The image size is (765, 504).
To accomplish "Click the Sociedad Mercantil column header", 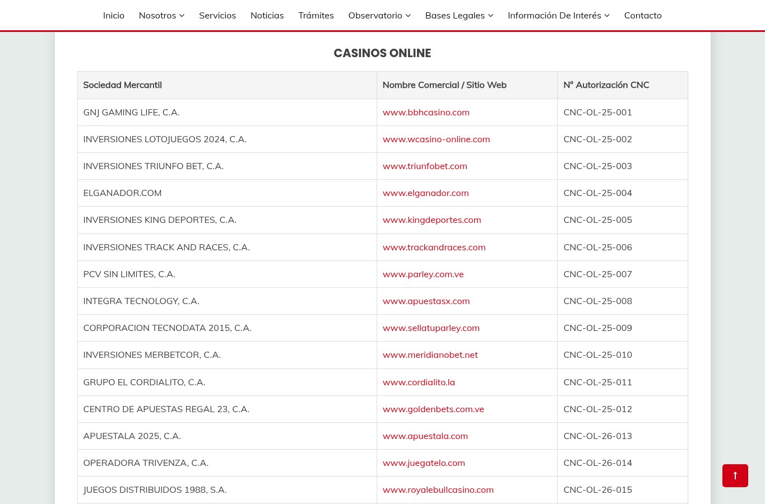I will click(227, 85).
